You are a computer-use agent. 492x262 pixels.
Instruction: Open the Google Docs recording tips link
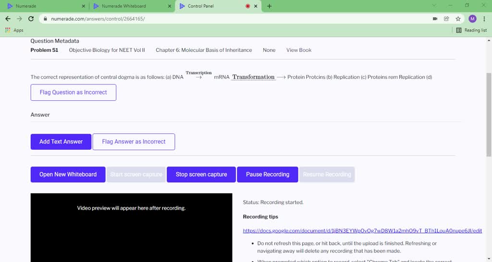click(x=362, y=231)
